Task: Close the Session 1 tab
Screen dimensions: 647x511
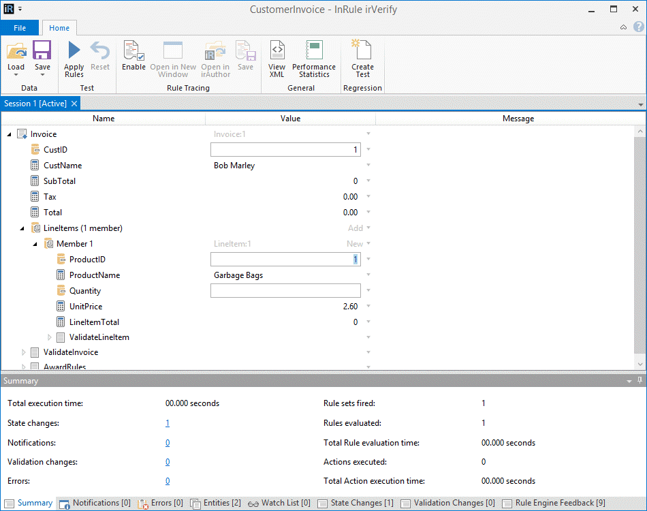Action: pyautogui.click(x=74, y=104)
